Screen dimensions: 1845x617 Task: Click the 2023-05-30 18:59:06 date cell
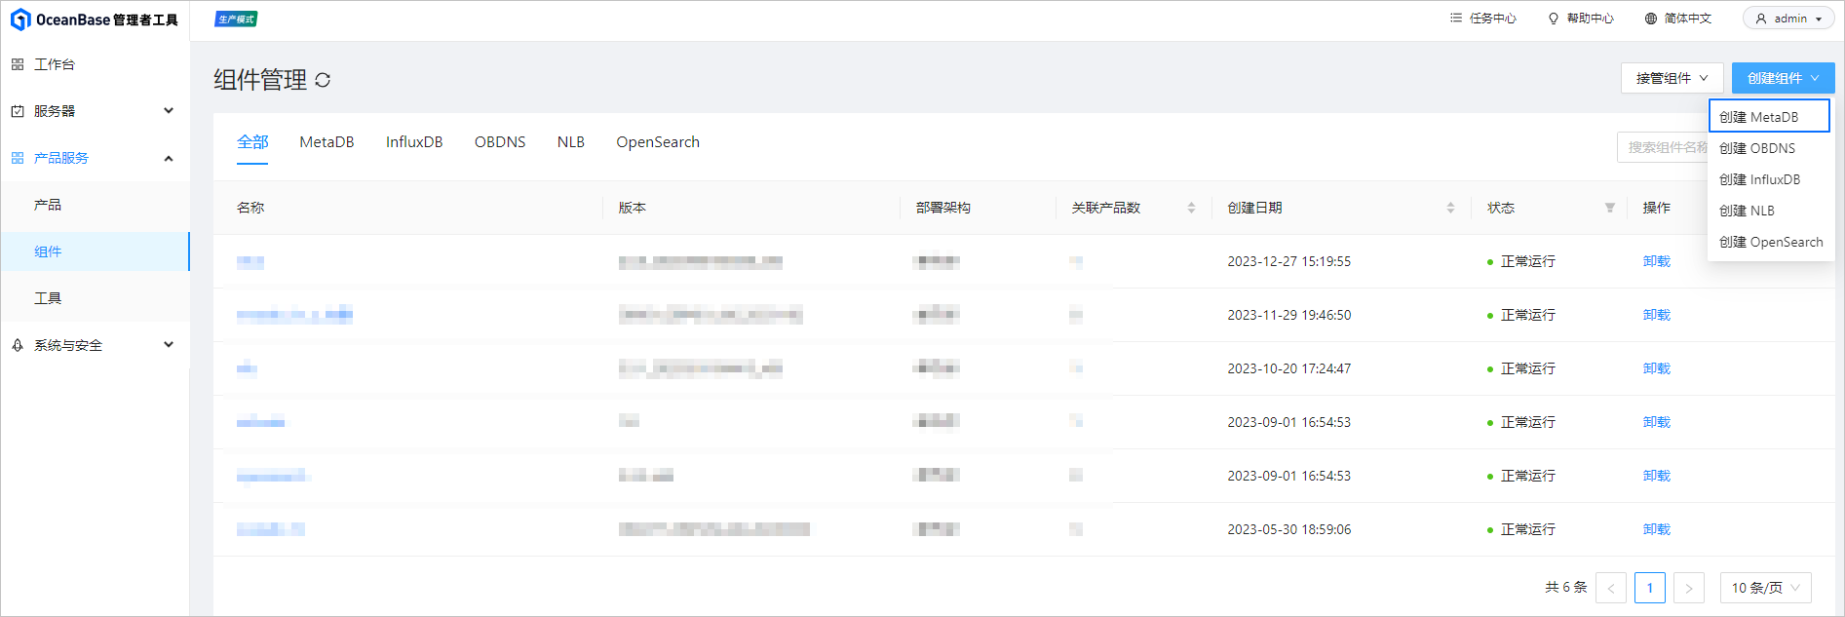1289,529
